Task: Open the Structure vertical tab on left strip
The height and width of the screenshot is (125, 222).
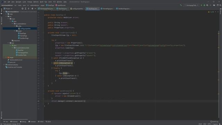Action: 1,20
